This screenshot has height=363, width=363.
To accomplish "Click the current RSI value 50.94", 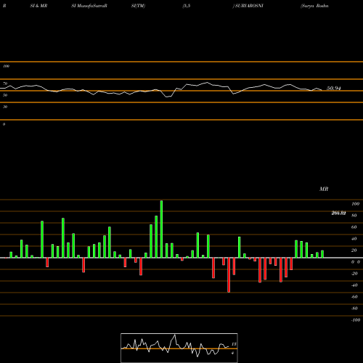I will click(334, 89).
